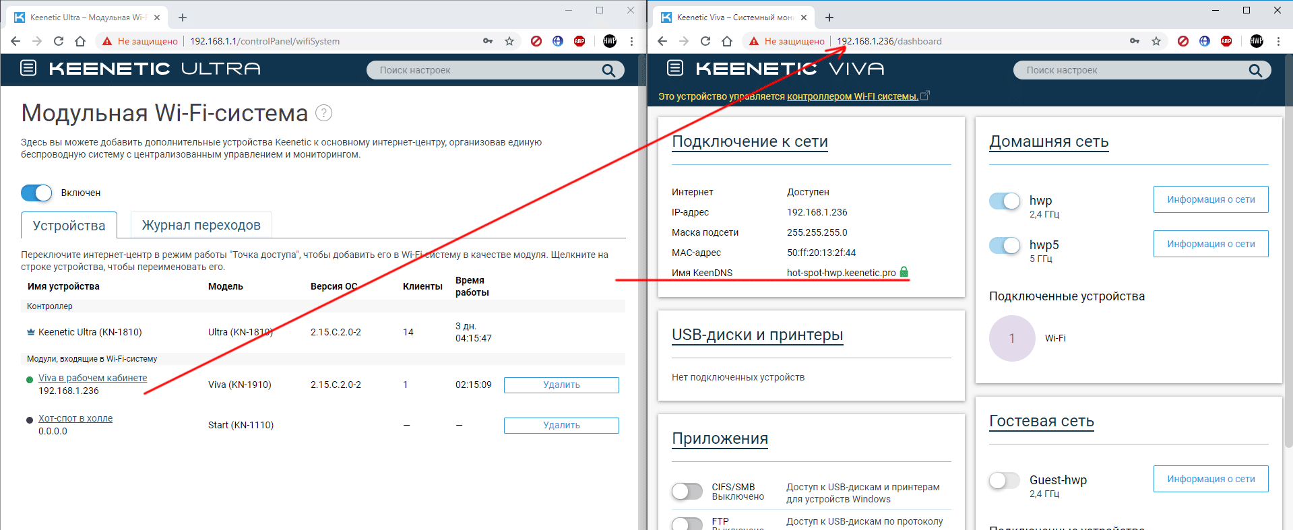Click the search magnifier in Keenetic Ultra
Viewport: 1293px width, 530px height.
click(608, 70)
